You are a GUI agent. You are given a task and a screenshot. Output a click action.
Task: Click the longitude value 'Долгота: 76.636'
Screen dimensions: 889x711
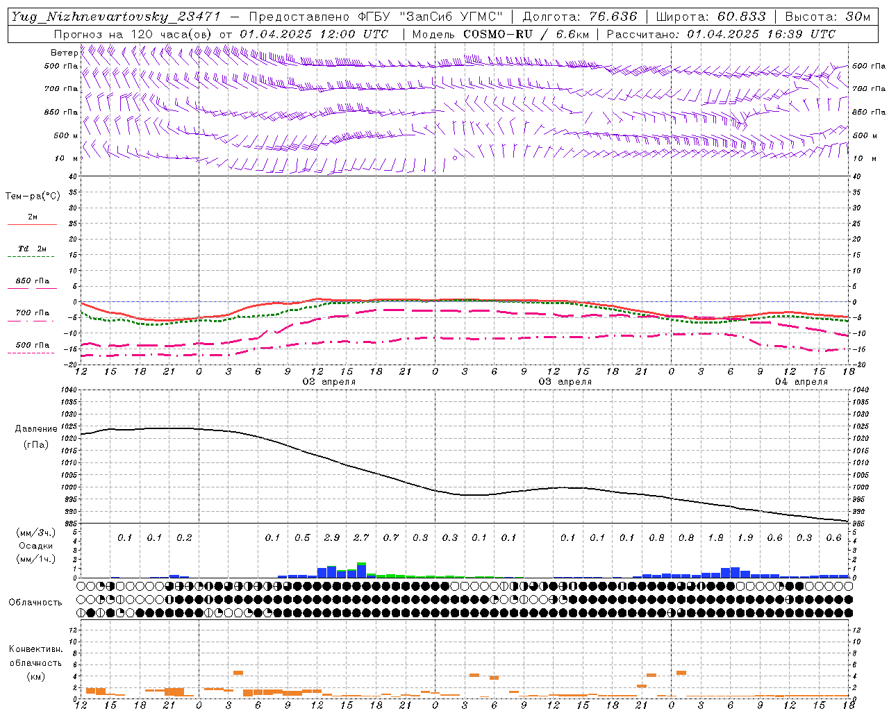(x=579, y=17)
